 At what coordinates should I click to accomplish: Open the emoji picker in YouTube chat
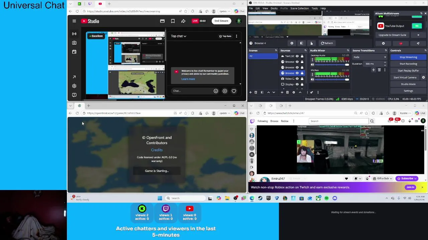click(x=216, y=91)
